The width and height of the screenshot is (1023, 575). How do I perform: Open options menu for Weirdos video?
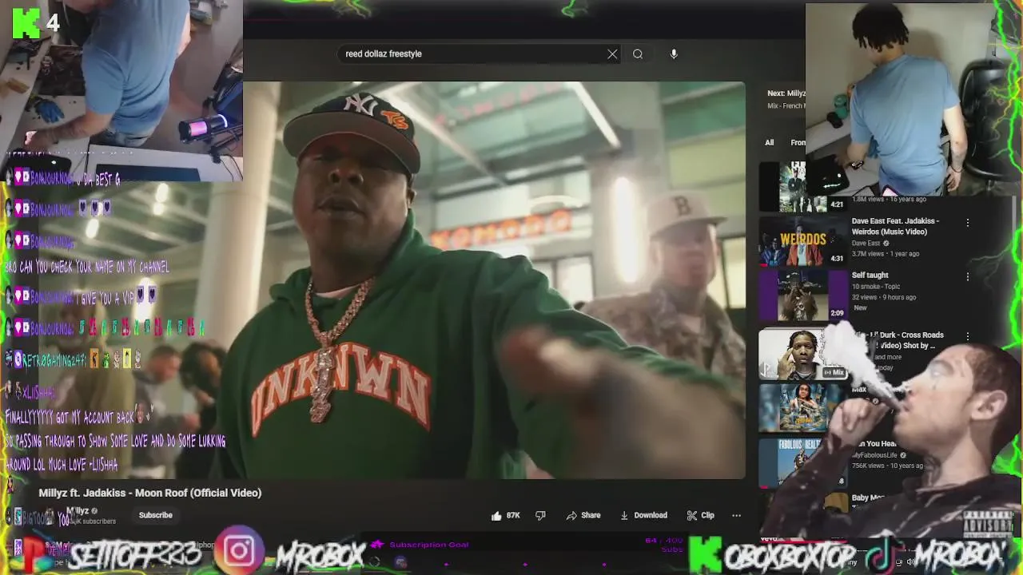[968, 223]
